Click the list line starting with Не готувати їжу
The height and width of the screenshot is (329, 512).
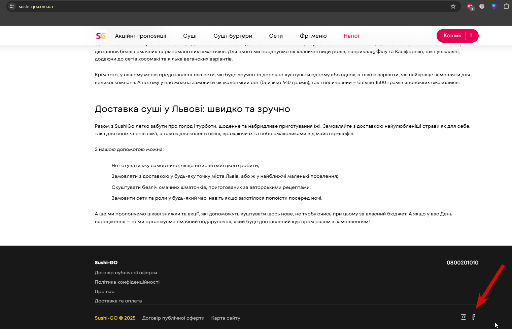point(185,165)
